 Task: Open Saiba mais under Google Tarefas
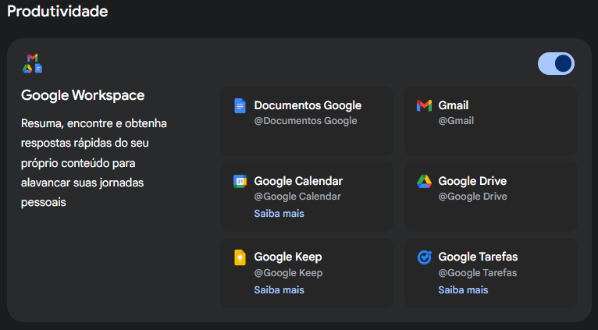point(463,290)
